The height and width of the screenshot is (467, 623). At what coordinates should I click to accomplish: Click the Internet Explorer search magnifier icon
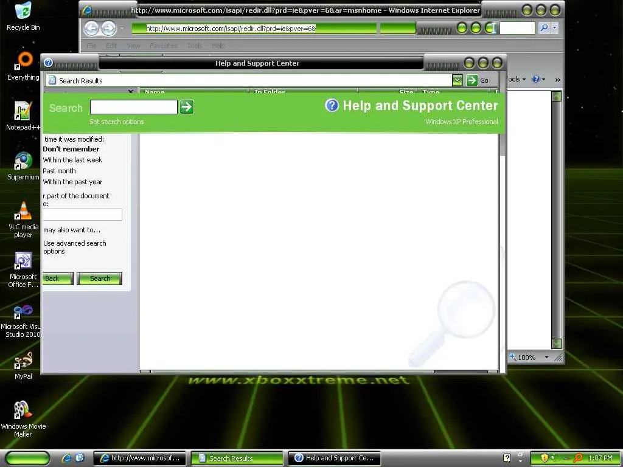(544, 27)
